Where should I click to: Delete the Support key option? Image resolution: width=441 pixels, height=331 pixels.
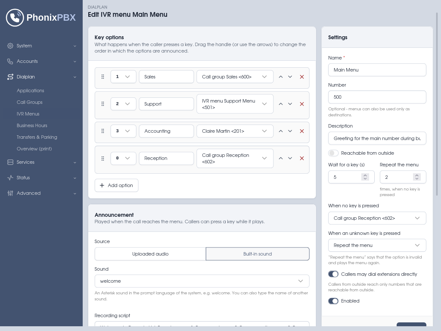pyautogui.click(x=302, y=104)
